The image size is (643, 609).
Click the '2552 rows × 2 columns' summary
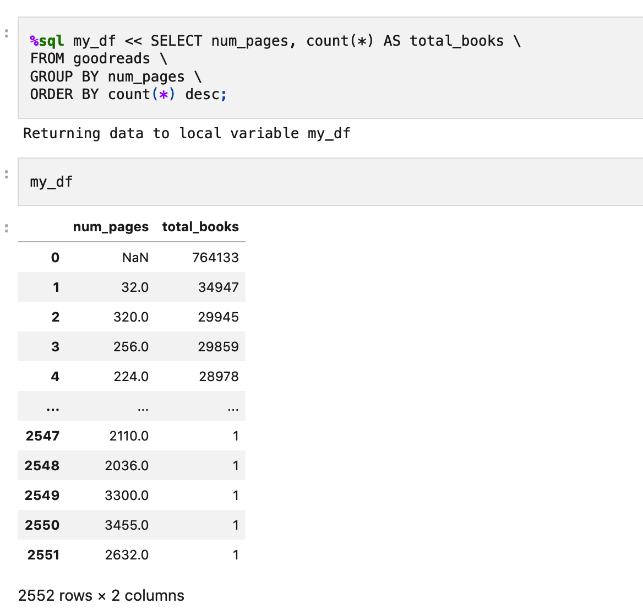(101, 596)
